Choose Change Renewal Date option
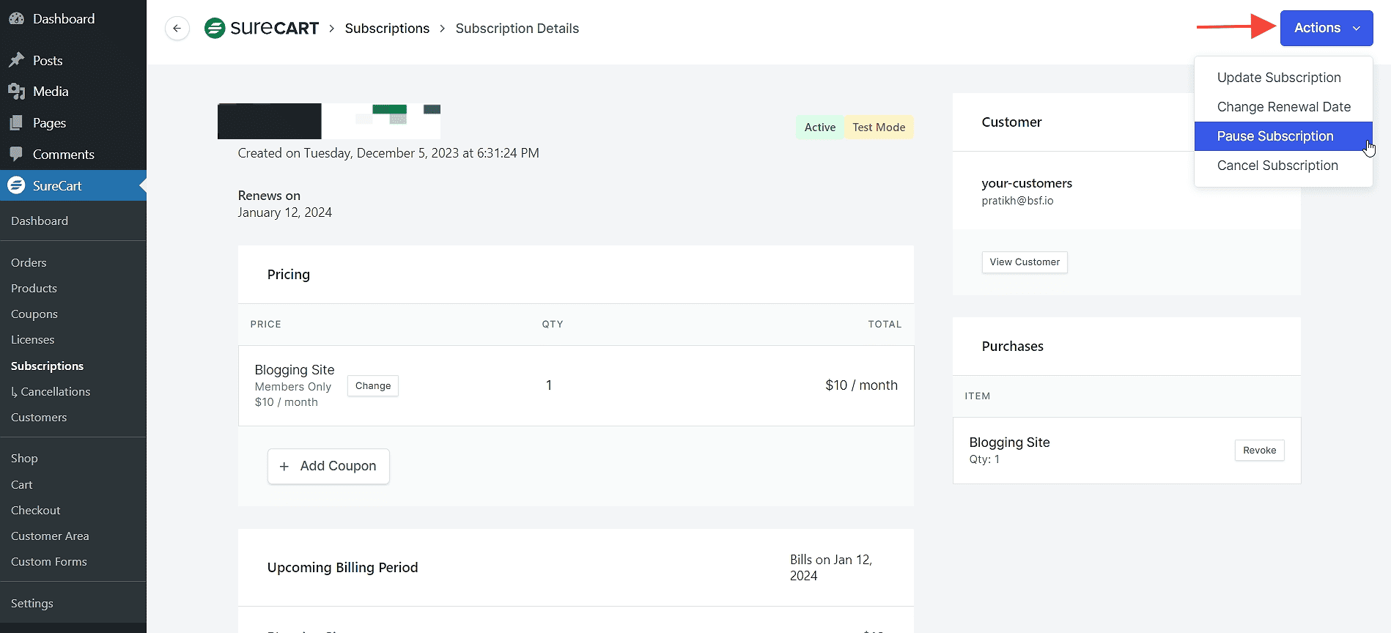Screen dimensions: 1391x633 [x=1283, y=107]
